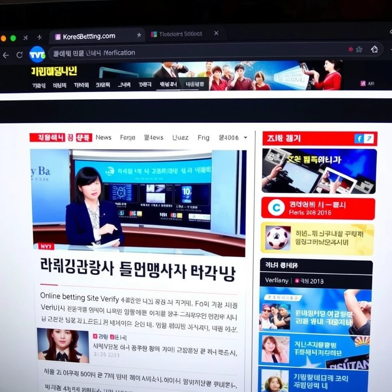Expand the dropdown arrow at the end of the category nav
Screen dimensions: 392x392
(245, 137)
